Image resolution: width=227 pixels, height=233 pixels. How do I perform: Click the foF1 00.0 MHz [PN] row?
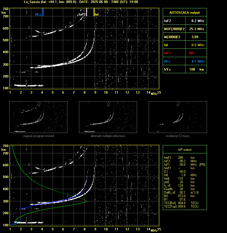click(x=184, y=165)
